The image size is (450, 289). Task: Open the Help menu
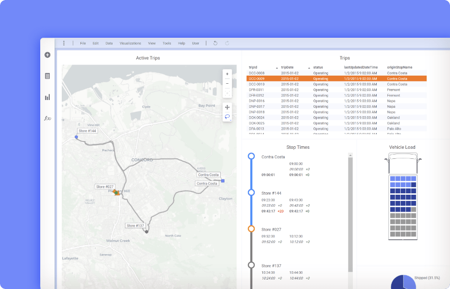(181, 43)
